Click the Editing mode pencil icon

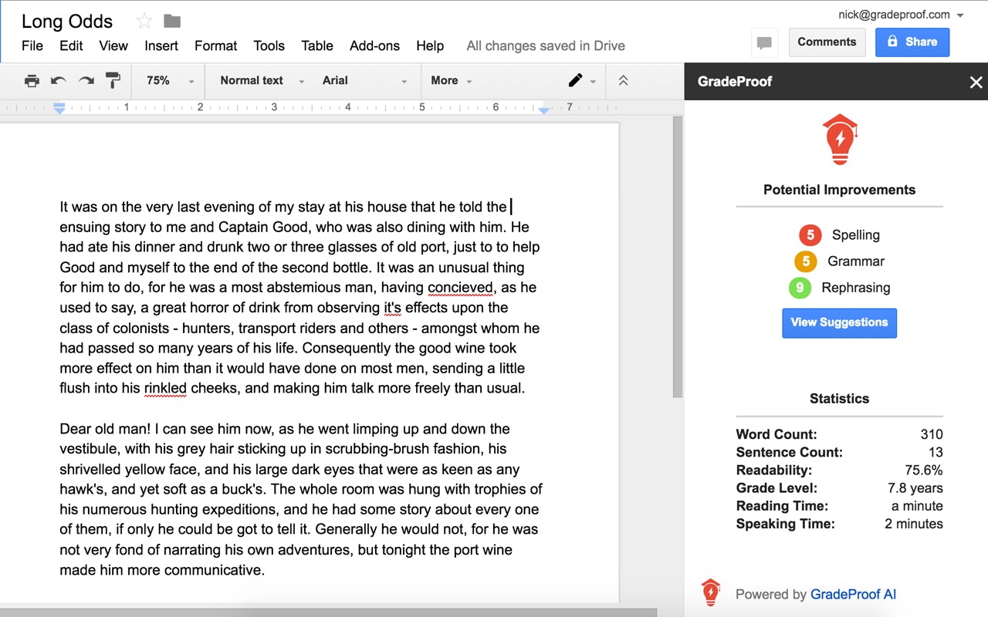(575, 80)
